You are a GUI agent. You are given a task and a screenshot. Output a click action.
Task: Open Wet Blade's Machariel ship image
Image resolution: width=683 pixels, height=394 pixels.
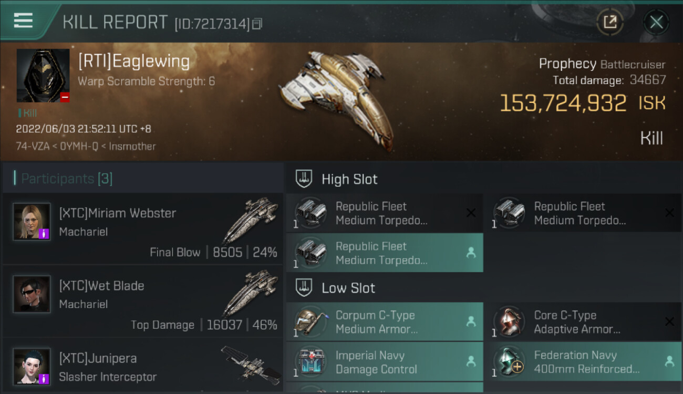250,293
